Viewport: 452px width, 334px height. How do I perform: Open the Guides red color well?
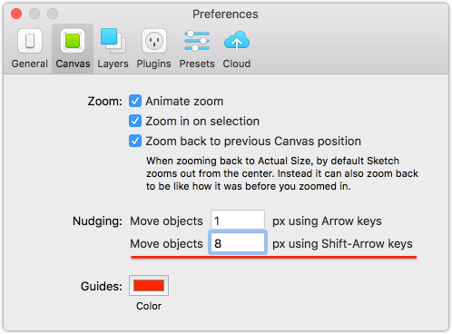tap(149, 285)
